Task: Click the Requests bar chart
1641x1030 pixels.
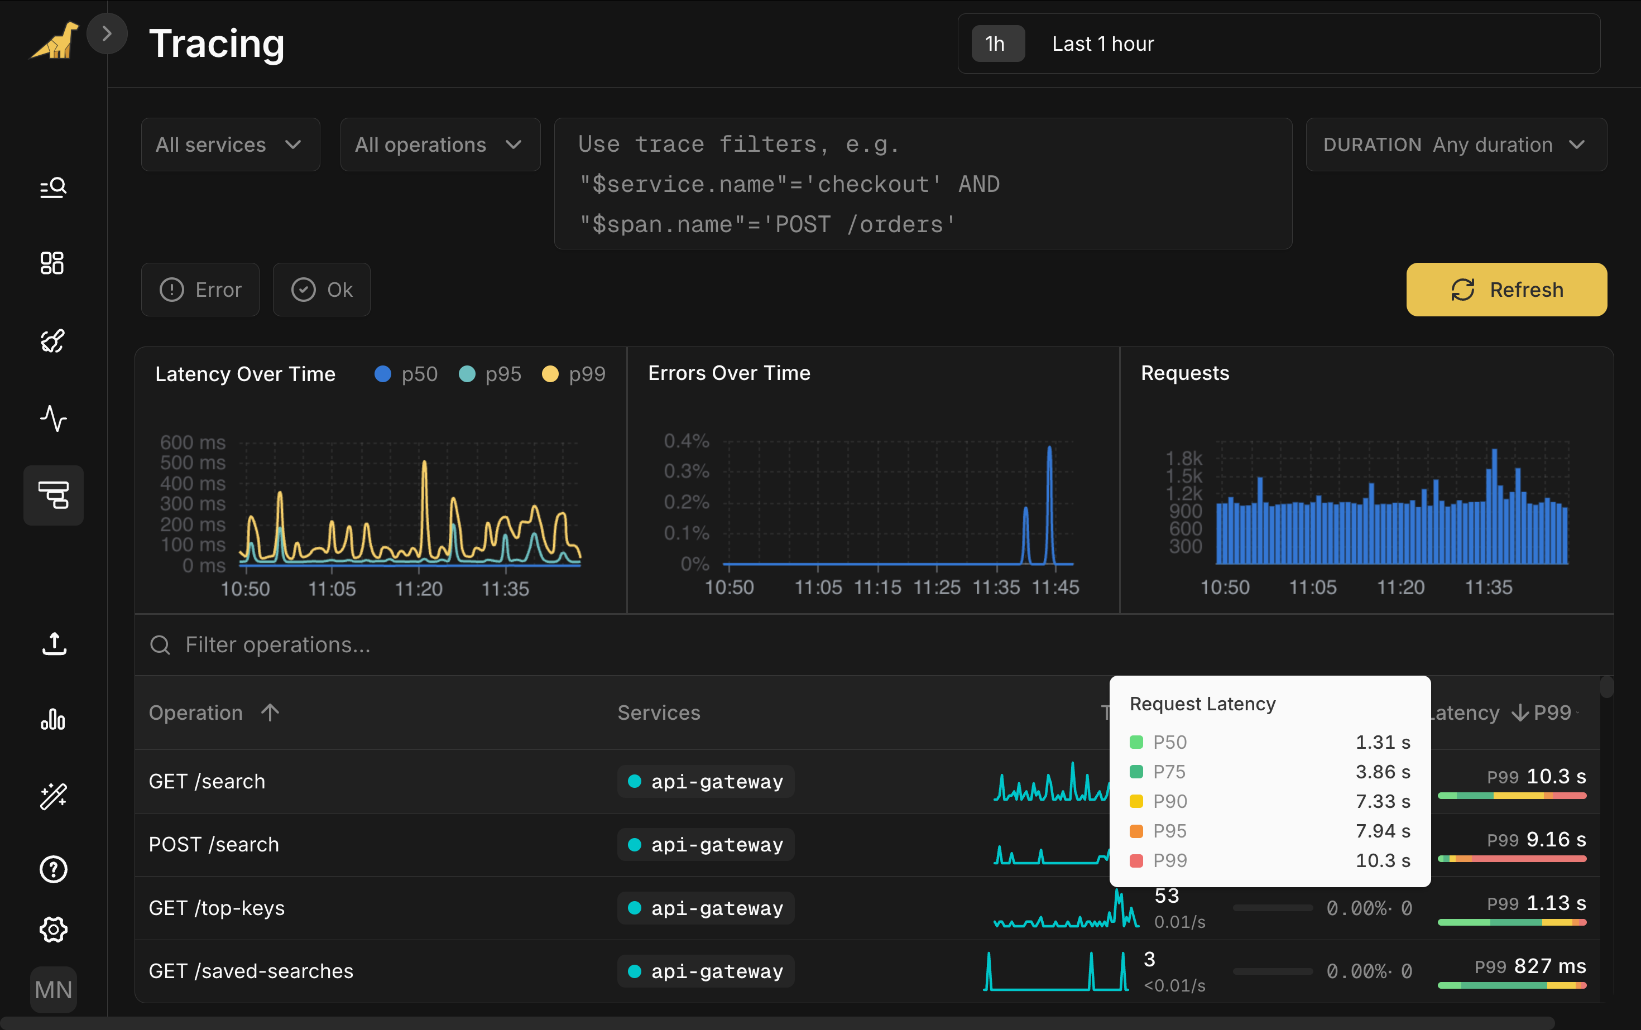Action: [x=1392, y=504]
